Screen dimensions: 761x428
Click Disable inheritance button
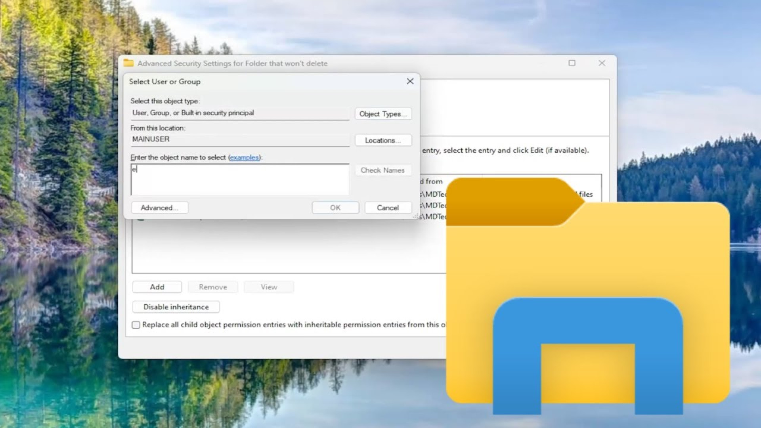176,307
